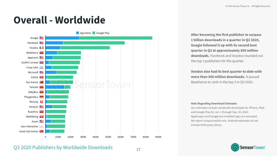Click the 'Good Job Games' publisher label
277x156 pixels.
click(x=29, y=131)
